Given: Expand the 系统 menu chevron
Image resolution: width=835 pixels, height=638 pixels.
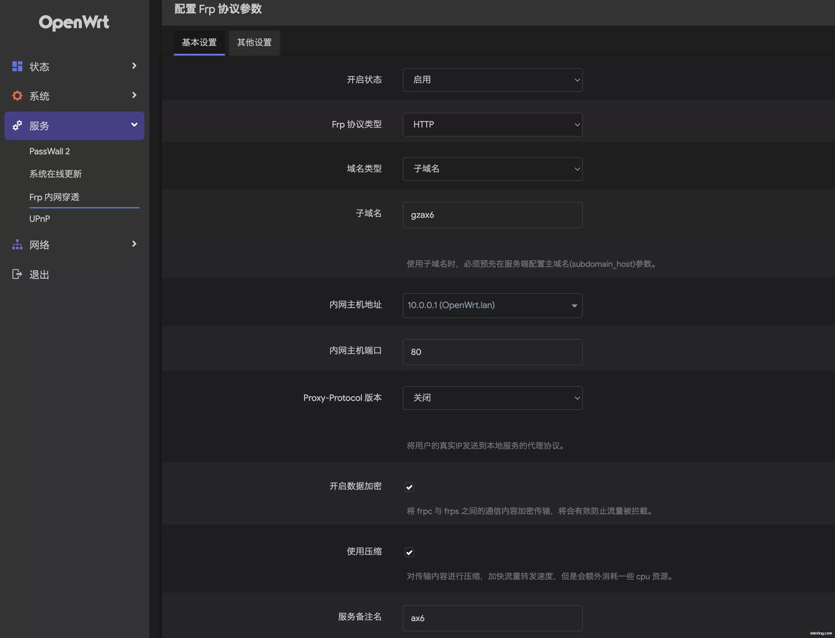Looking at the screenshot, I should pyautogui.click(x=134, y=95).
